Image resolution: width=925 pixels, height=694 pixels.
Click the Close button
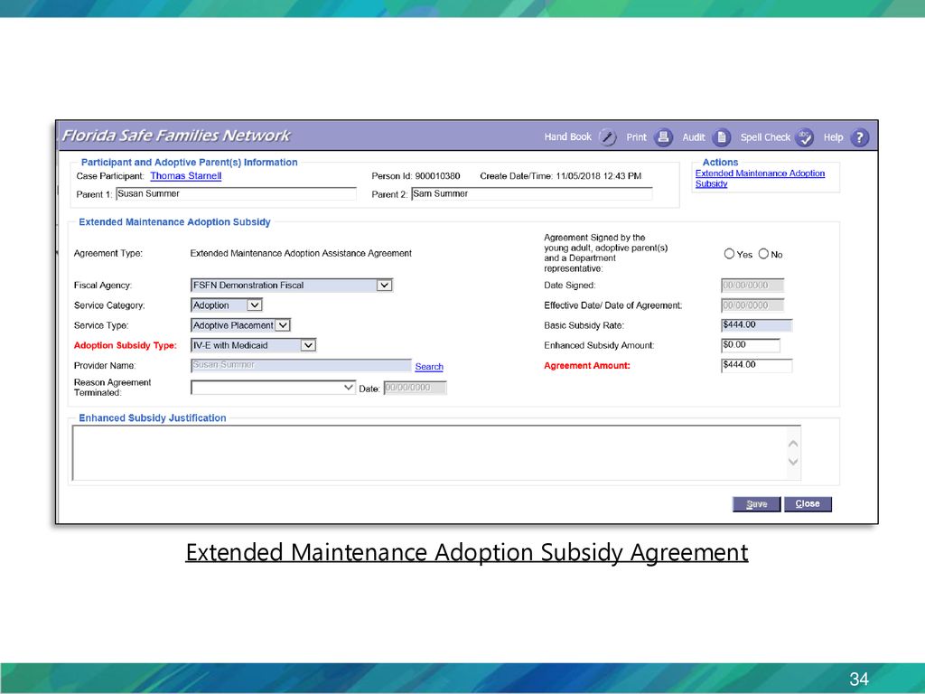808,504
